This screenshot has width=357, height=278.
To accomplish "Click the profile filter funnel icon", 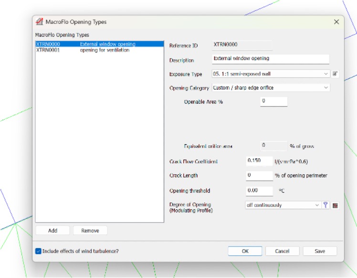I will click(325, 205).
